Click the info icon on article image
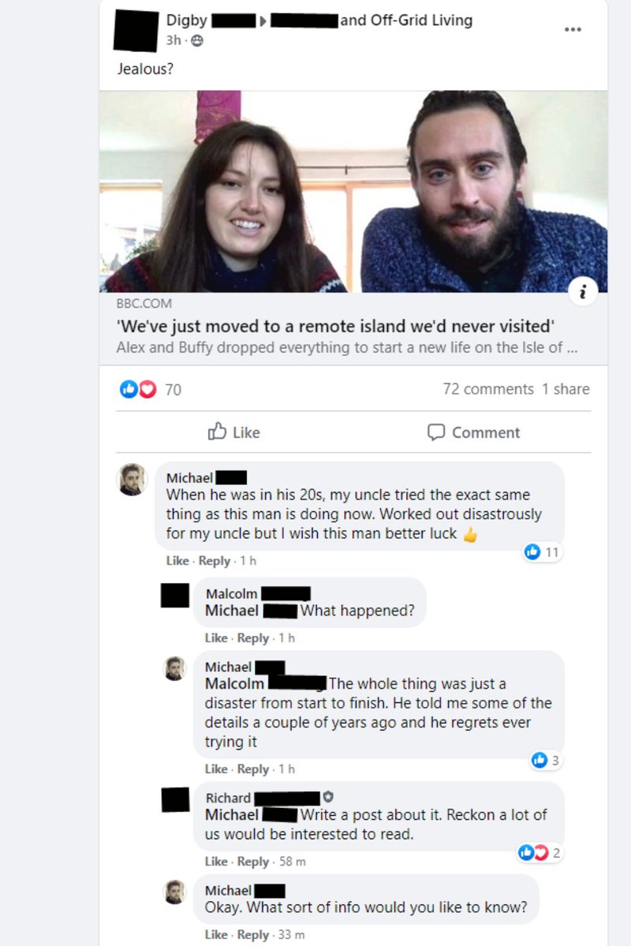The image size is (631, 946). (x=583, y=292)
